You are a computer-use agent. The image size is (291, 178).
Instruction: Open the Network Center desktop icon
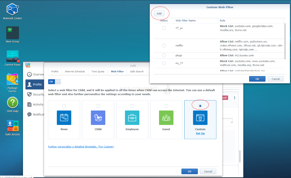tap(13, 9)
